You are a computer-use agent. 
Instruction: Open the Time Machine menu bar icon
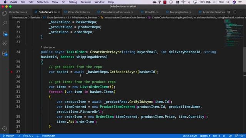tap(171, 2)
